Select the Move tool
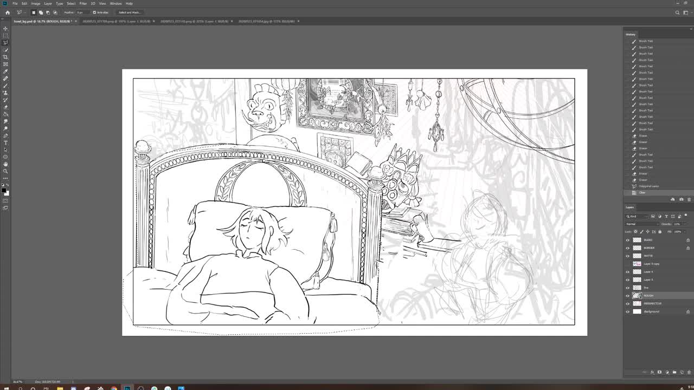Viewport: 694px width, 390px height. tap(5, 28)
